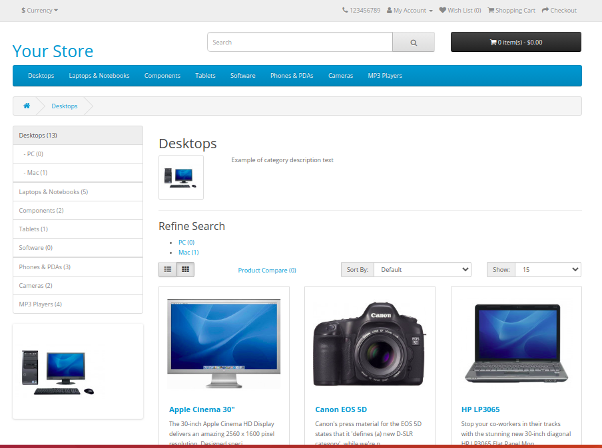The height and width of the screenshot is (448, 602).
Task: Click the Apple Cinema 30" product image
Action: (224, 344)
